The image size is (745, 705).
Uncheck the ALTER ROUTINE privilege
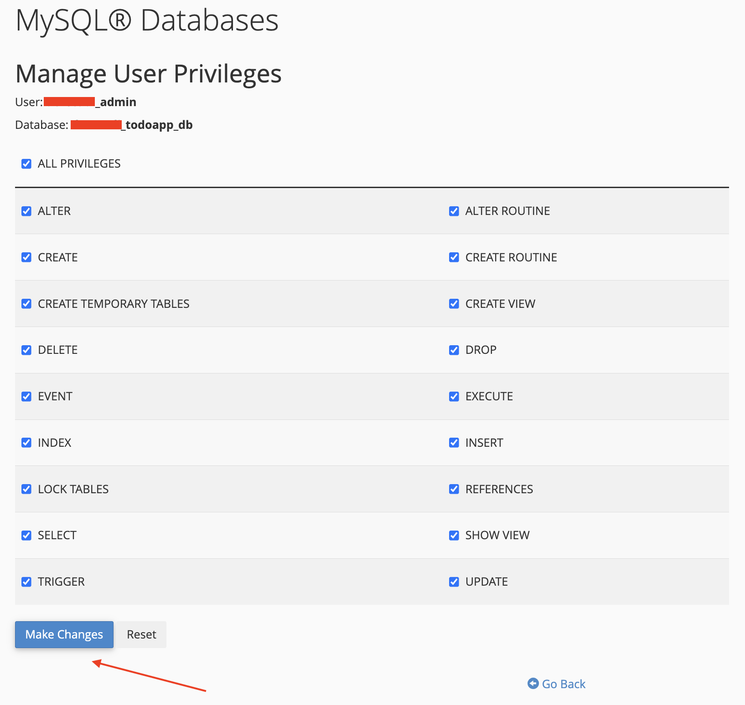(x=454, y=211)
